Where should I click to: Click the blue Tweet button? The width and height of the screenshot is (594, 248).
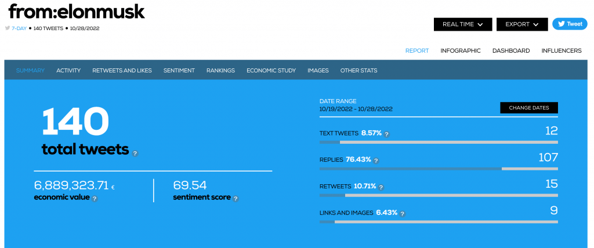click(570, 24)
